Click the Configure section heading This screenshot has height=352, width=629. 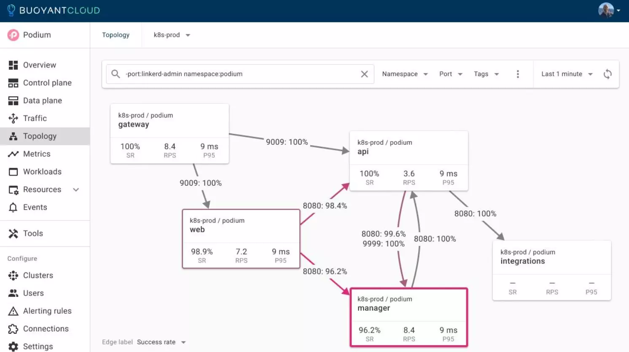pyautogui.click(x=22, y=259)
